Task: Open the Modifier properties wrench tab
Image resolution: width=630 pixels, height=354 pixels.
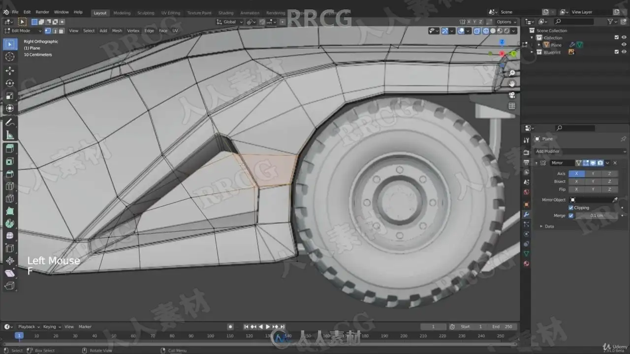Action: (526, 214)
